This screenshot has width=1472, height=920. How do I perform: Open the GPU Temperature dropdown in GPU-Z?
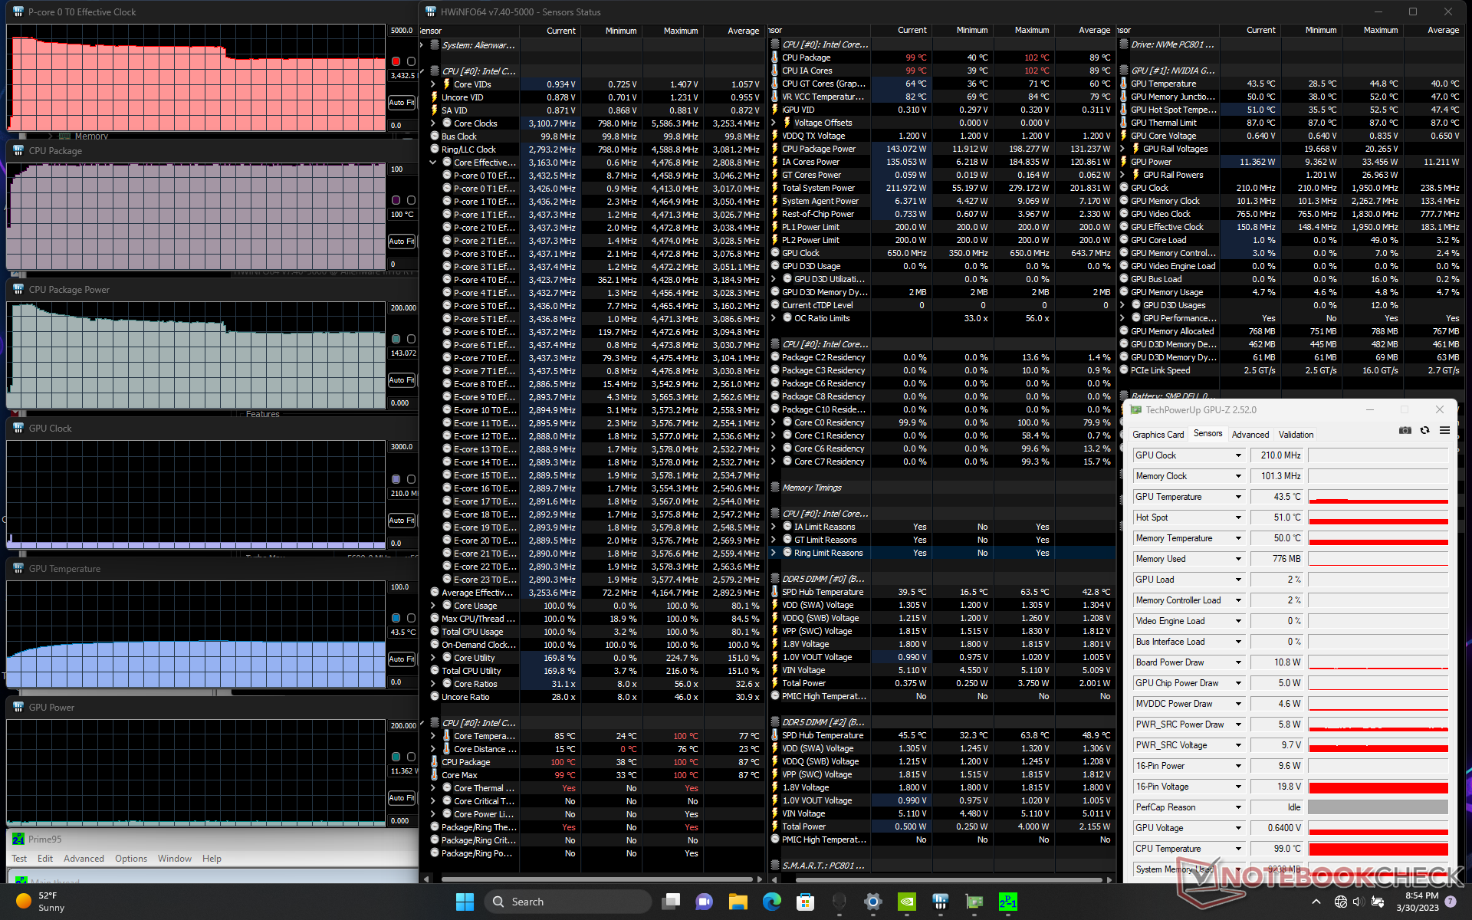1237,497
